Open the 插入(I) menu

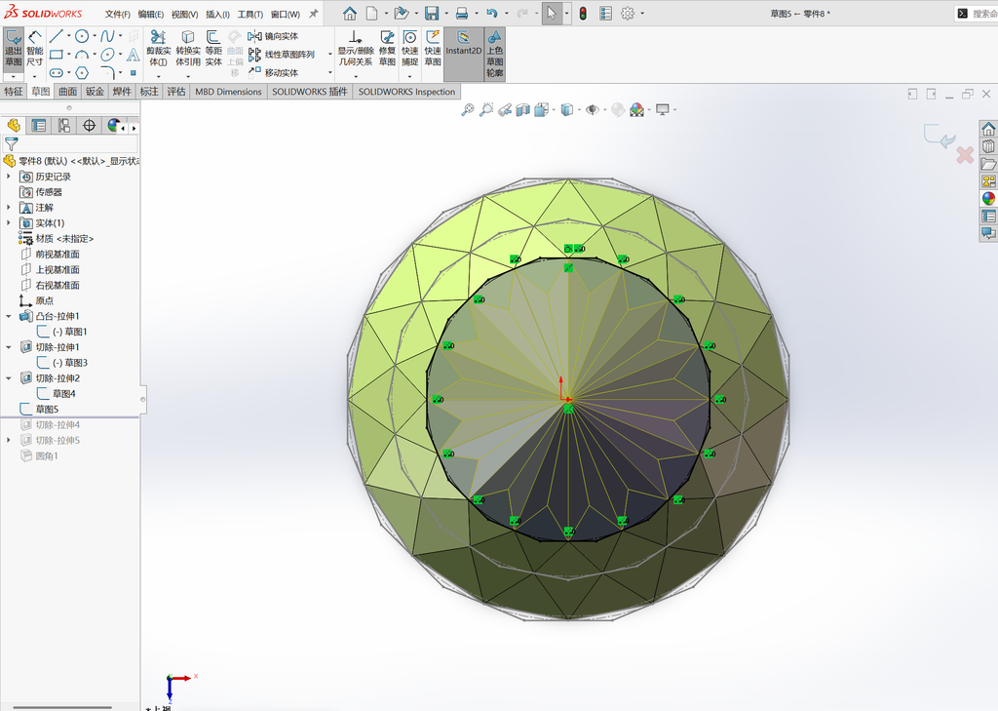point(217,14)
